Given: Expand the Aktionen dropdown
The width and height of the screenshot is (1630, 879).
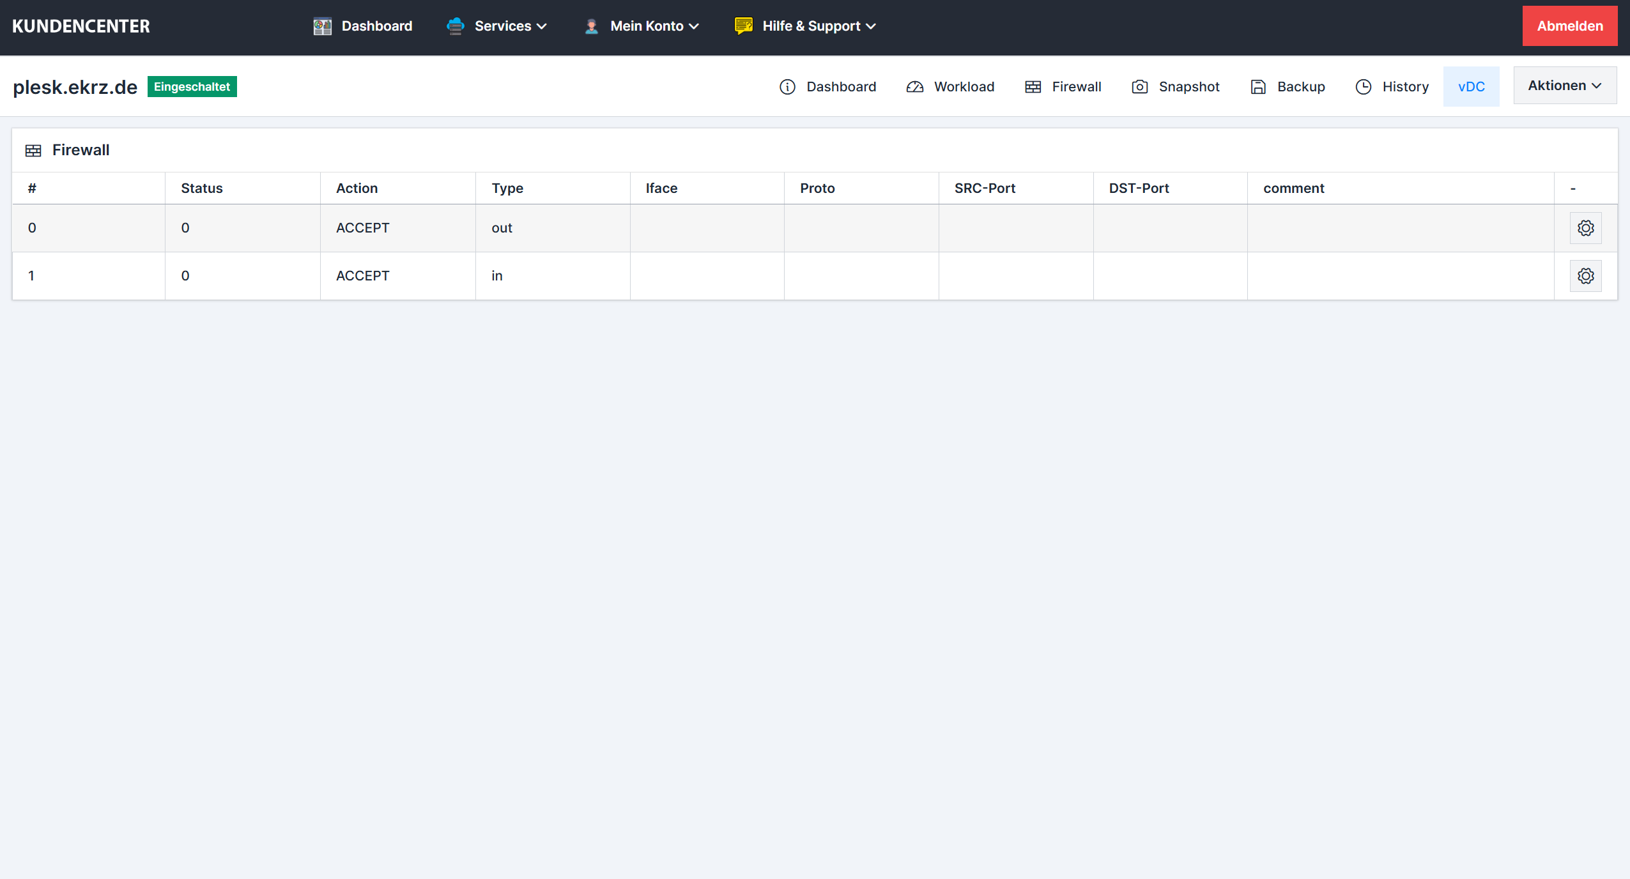Looking at the screenshot, I should (1564, 86).
